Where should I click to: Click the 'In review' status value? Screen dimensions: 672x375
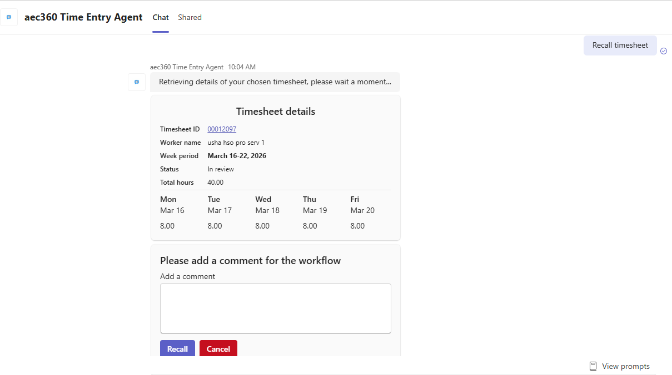[x=221, y=169]
